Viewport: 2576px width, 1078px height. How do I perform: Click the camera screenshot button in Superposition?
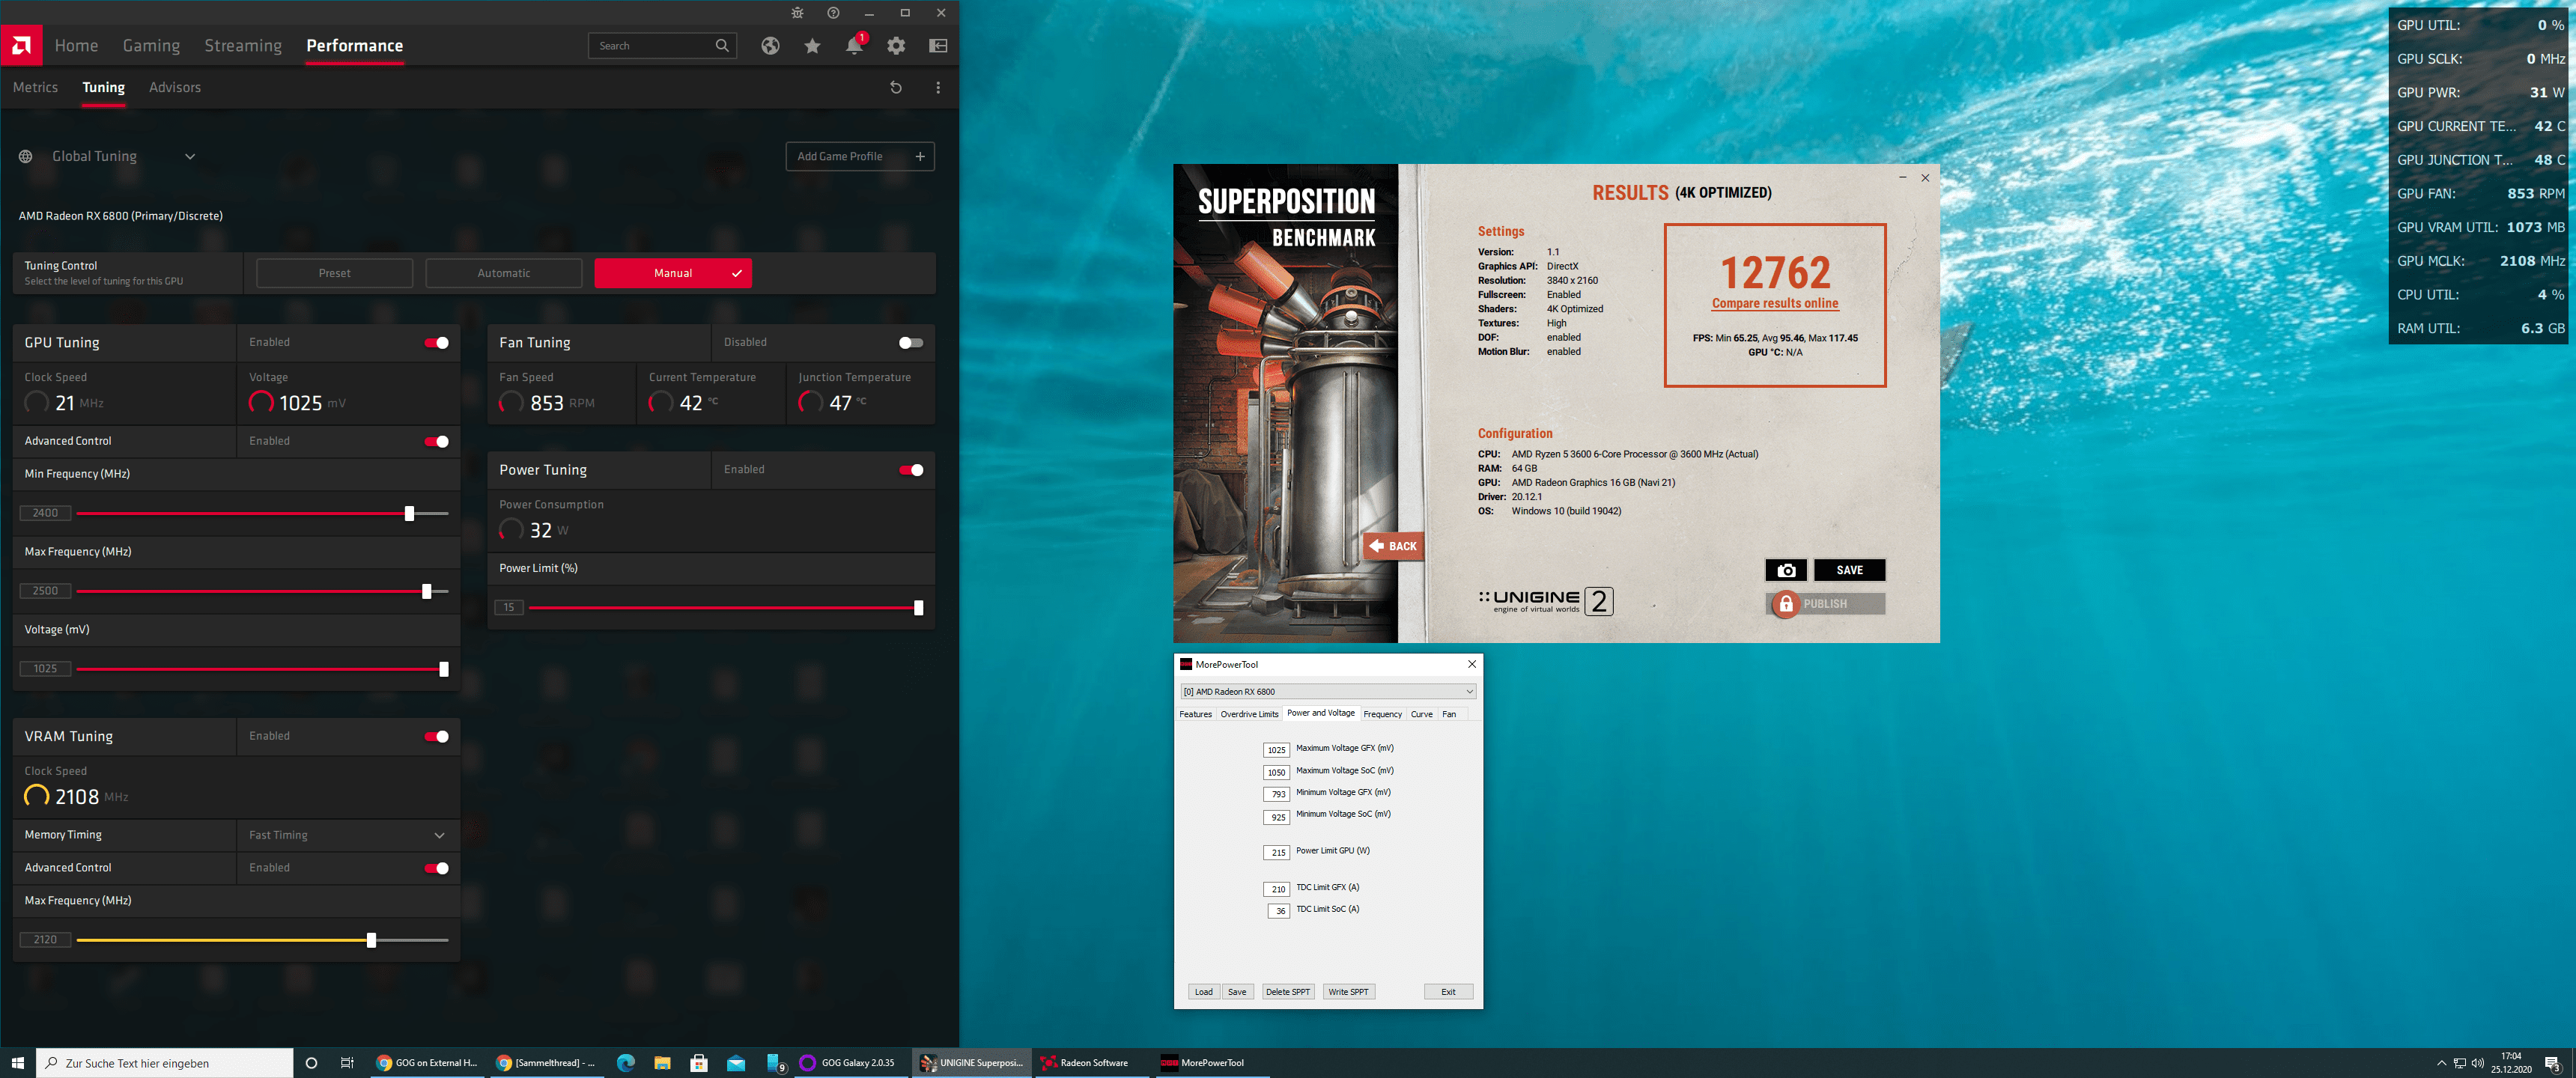(1786, 570)
